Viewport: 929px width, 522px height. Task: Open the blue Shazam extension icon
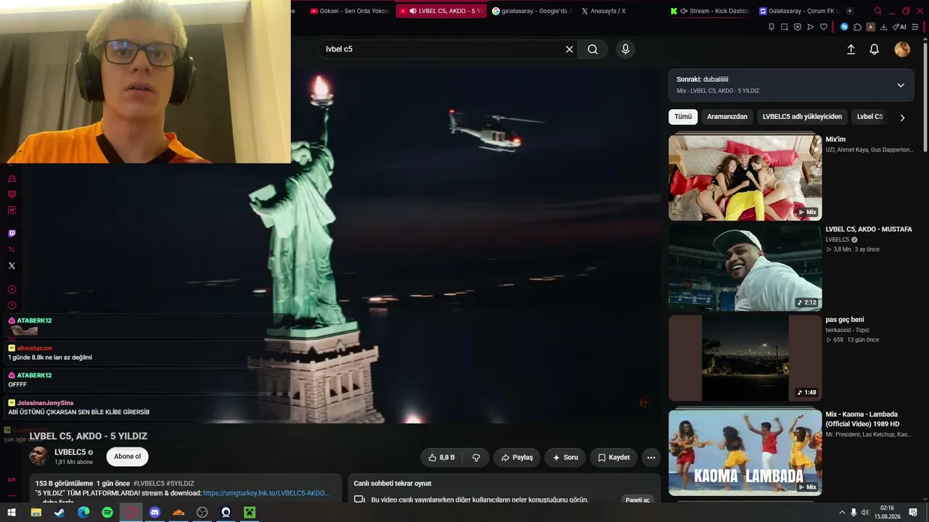tap(844, 27)
